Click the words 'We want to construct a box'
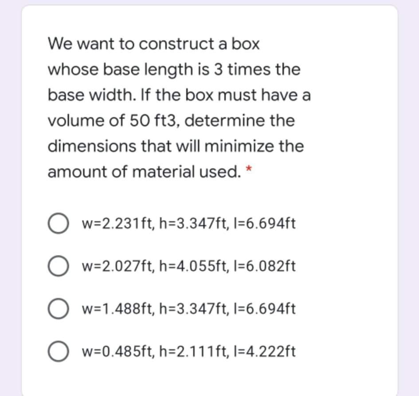Viewport: 419px width, 396px height. 153,44
